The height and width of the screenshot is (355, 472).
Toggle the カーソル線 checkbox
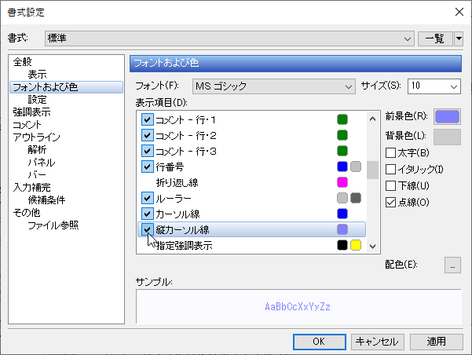(147, 214)
